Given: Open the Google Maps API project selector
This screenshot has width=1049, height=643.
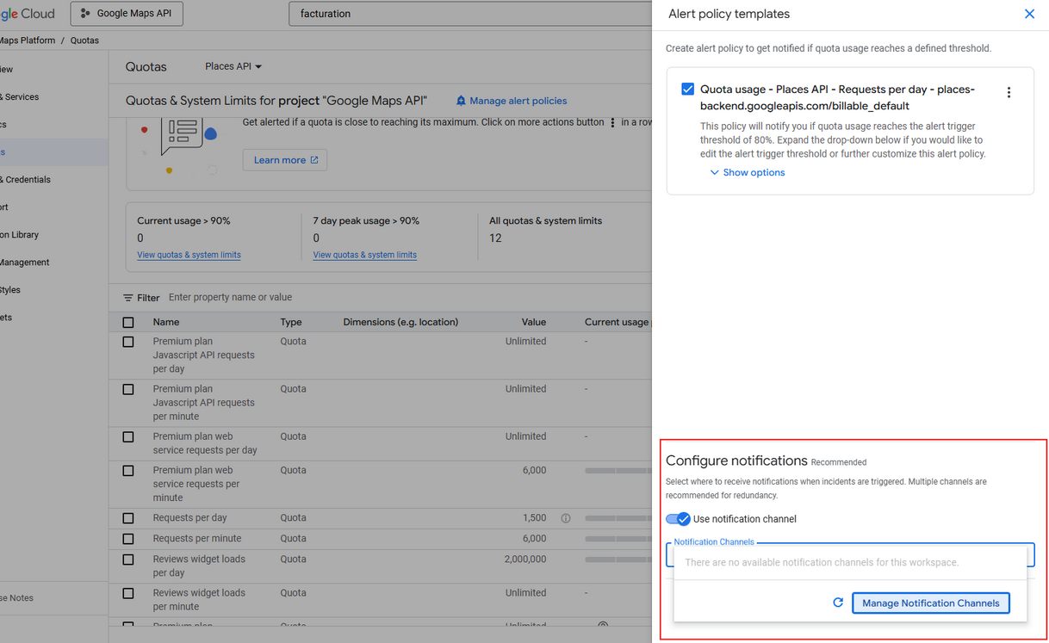Looking at the screenshot, I should (x=127, y=14).
